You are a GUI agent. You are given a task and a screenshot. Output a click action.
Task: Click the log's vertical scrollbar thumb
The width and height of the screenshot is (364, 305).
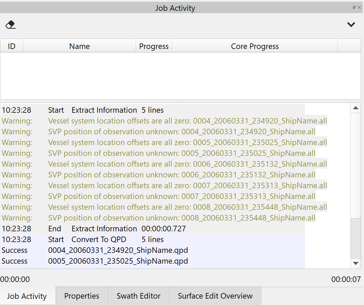356,238
